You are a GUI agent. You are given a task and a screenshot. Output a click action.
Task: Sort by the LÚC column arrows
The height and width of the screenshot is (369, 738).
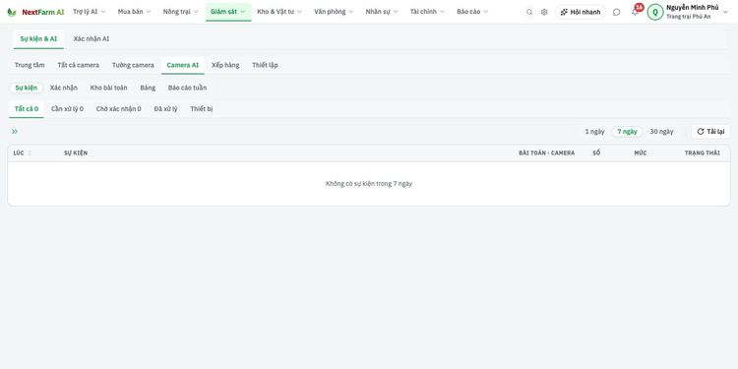click(30, 153)
